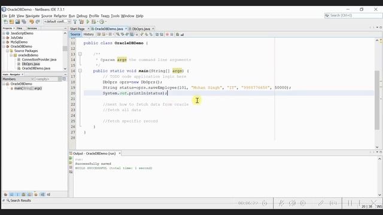Switch to History view in editor
Screen dimensions: 383x215
point(89,35)
